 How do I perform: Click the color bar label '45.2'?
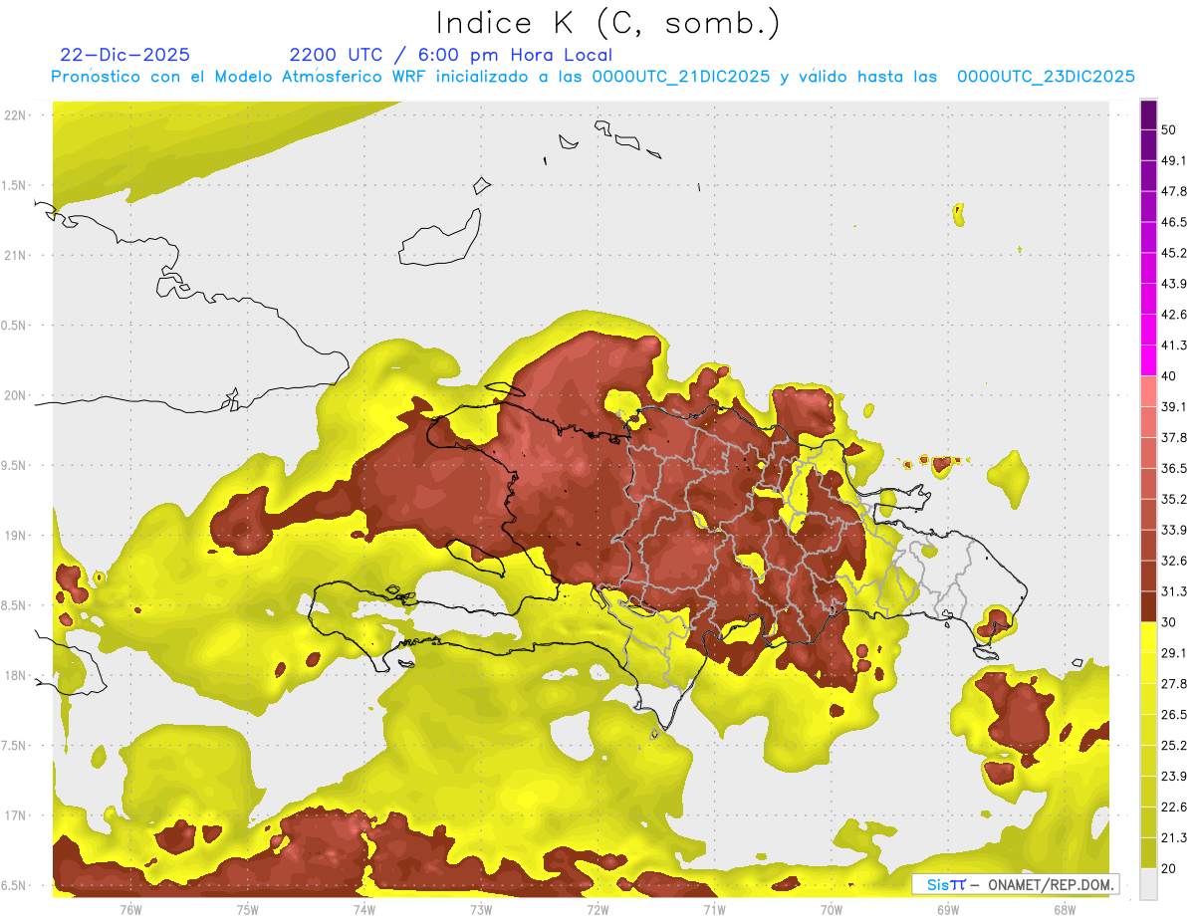click(1173, 253)
